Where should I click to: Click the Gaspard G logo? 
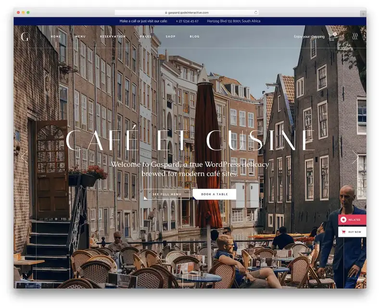click(x=25, y=37)
